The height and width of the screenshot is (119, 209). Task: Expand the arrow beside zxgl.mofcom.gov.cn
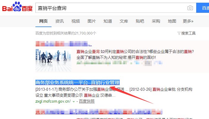click(x=74, y=102)
